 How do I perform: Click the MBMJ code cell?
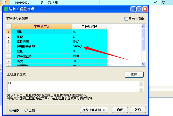click(x=89, y=41)
